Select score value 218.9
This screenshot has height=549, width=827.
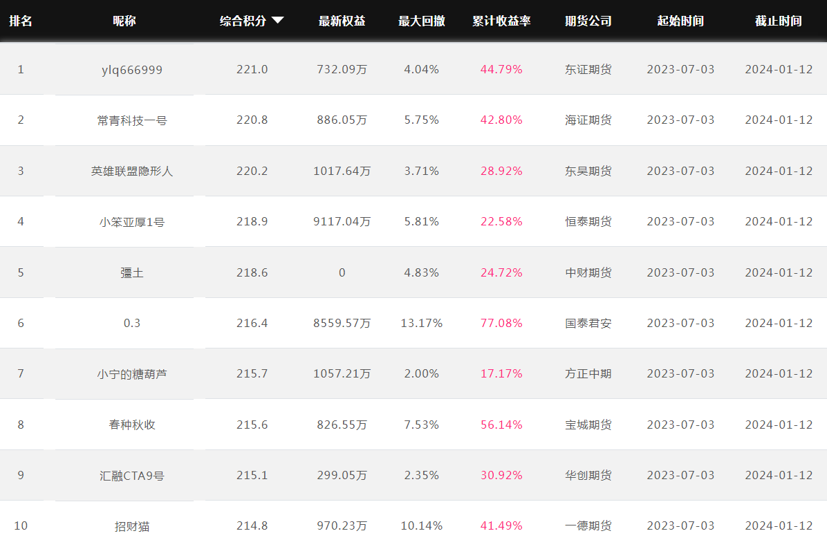(x=252, y=221)
